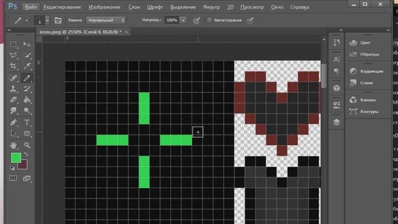Select the Pen tool
Viewport: 398px width, 224px height.
pos(14,123)
